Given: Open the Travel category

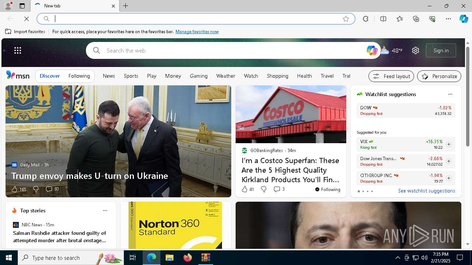Looking at the screenshot, I should pyautogui.click(x=327, y=76).
